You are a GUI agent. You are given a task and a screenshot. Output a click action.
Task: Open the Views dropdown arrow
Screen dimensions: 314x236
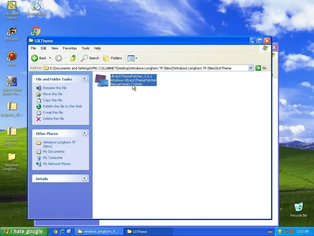[136, 58]
